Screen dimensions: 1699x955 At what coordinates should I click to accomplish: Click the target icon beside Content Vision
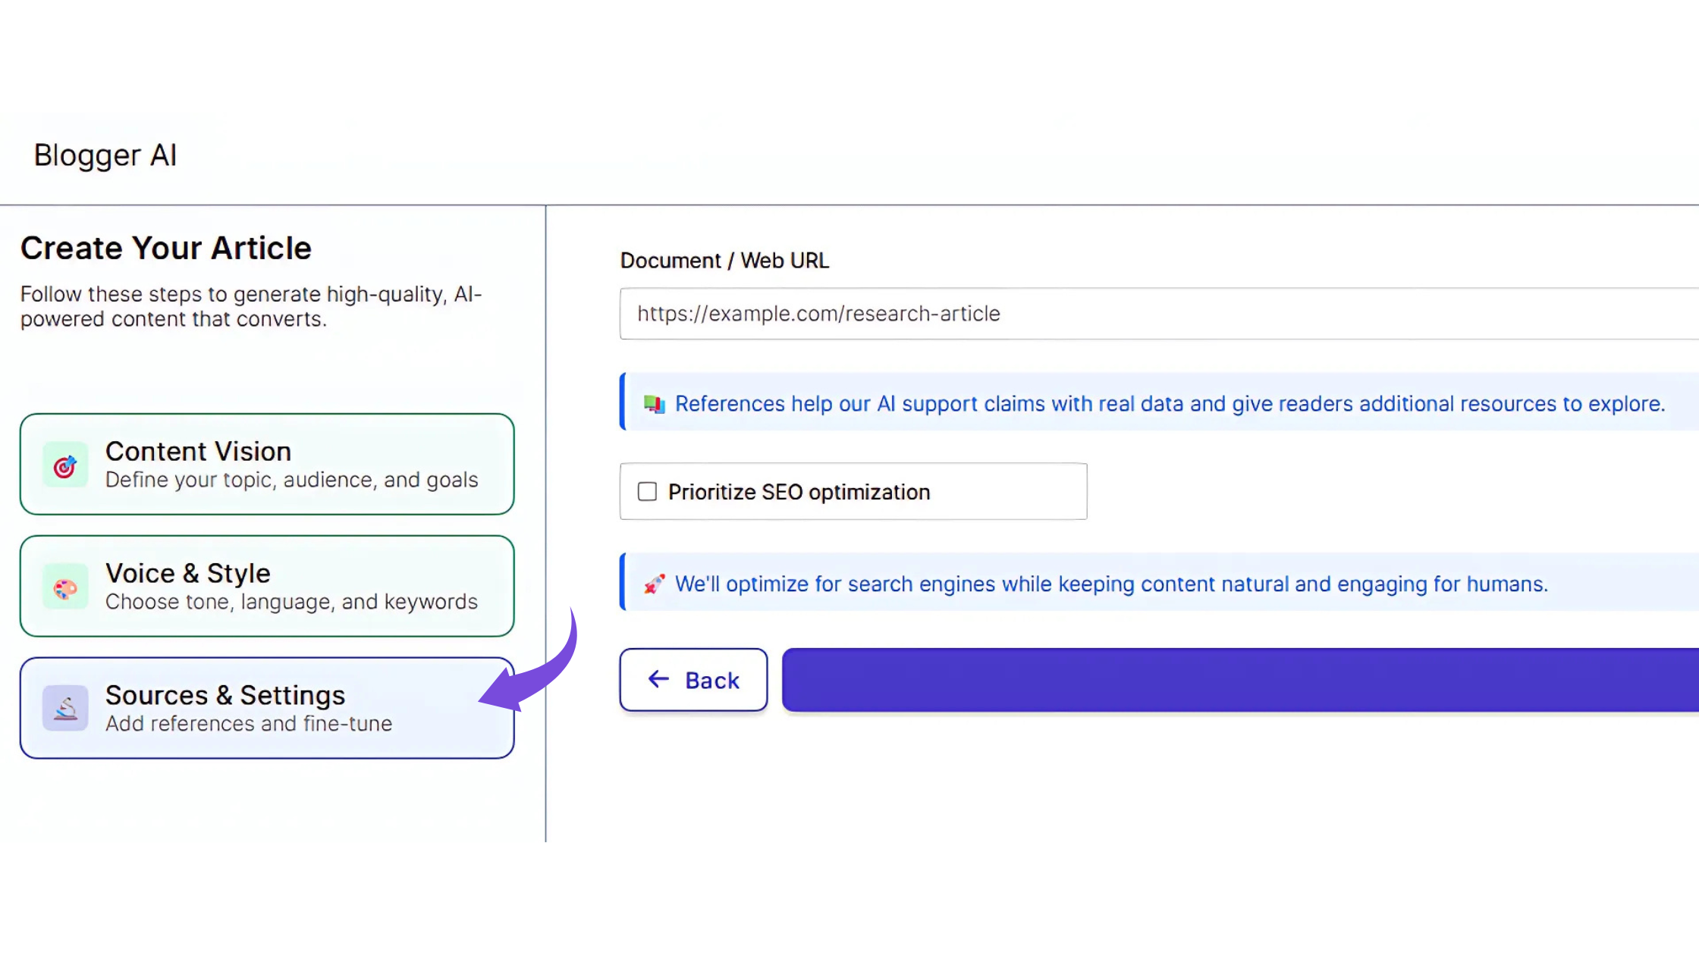point(65,465)
